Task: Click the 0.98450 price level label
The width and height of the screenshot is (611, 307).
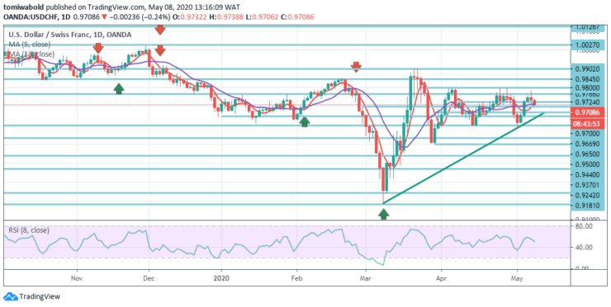Action: pyautogui.click(x=588, y=79)
